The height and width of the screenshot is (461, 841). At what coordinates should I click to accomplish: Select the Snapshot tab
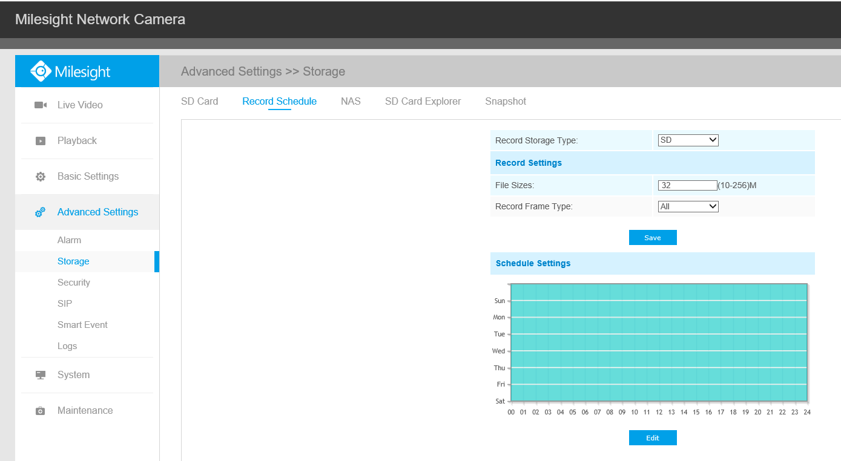point(506,102)
